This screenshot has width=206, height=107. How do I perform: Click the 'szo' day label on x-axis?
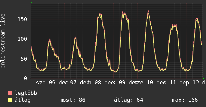41,83
